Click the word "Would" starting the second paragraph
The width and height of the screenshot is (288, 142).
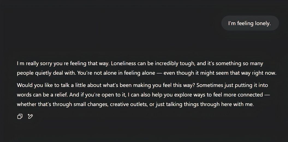[24, 85]
